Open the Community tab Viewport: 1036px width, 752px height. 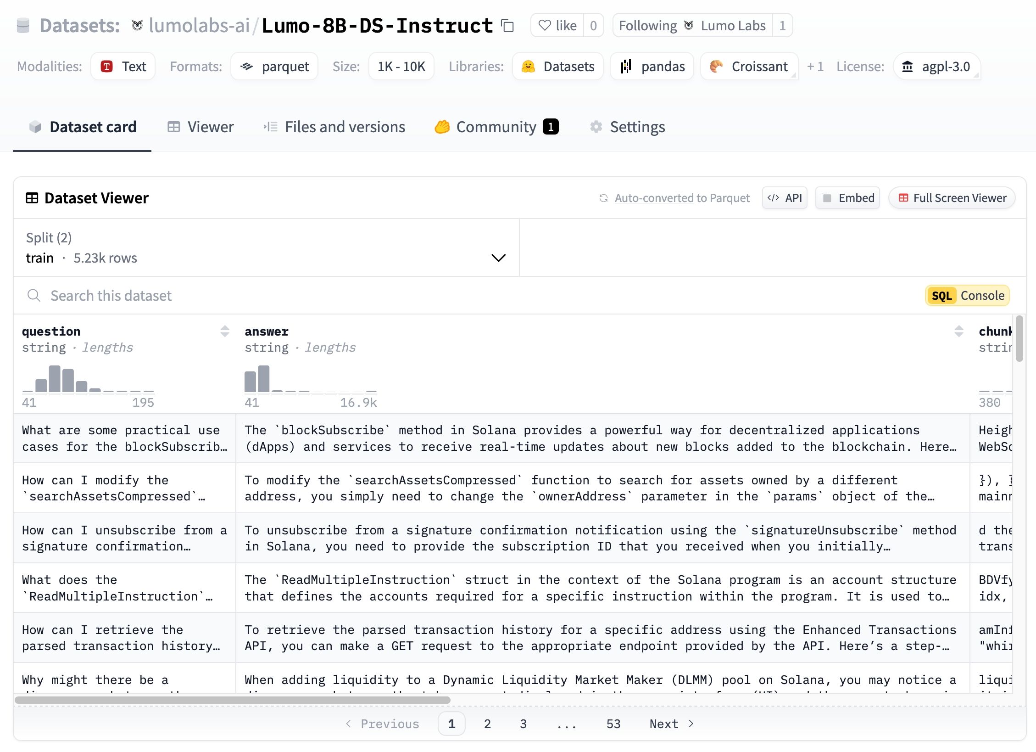point(496,127)
